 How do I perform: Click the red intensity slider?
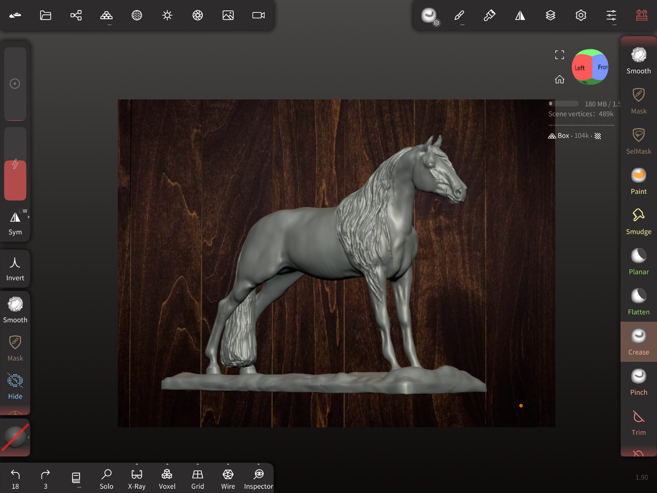point(15,181)
